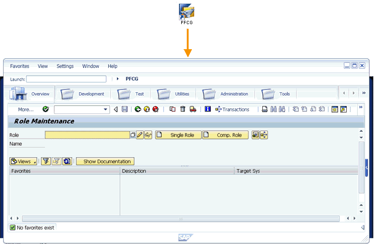This screenshot has height=244, width=374.
Task: Click the glasses Display role icon
Action: (148, 135)
